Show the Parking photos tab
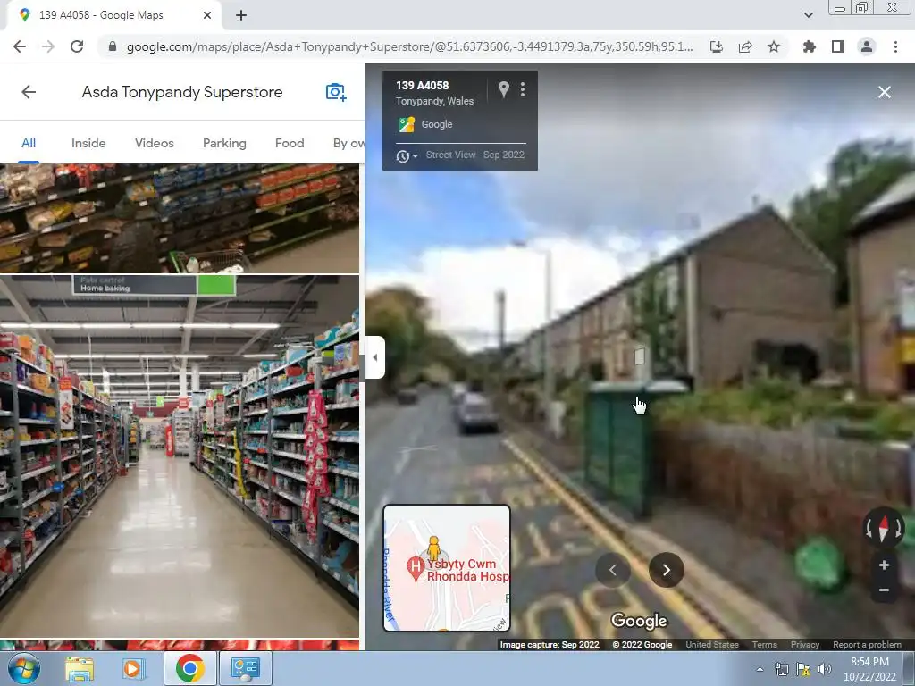 coord(224,143)
